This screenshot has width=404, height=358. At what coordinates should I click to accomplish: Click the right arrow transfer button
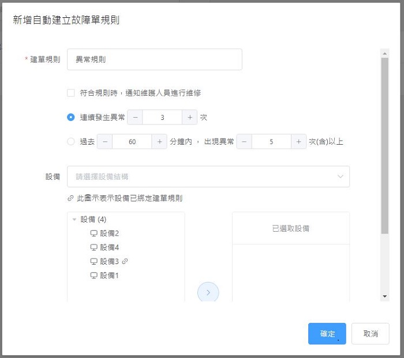click(208, 293)
